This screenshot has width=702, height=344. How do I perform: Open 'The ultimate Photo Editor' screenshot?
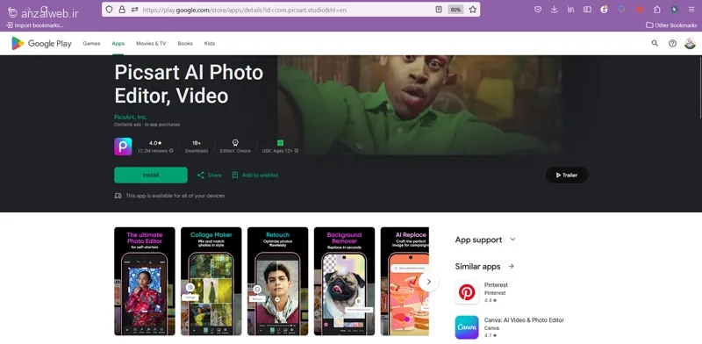(145, 282)
